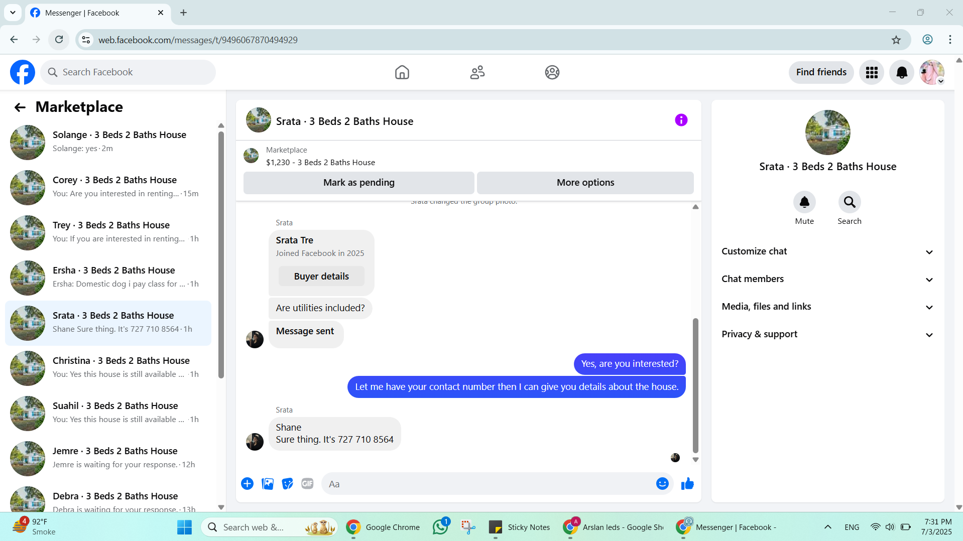Open the Notifications bell icon
This screenshot has width=963, height=541.
point(902,72)
